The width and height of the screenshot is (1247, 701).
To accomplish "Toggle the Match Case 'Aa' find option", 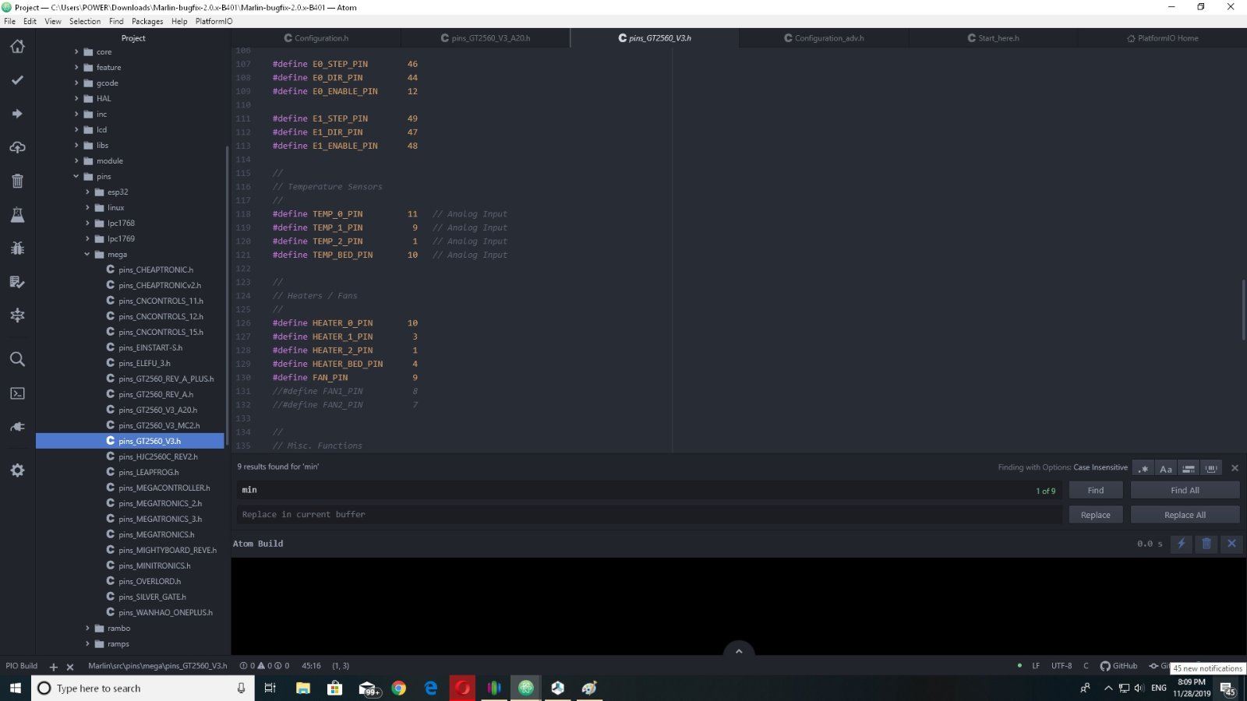I will pyautogui.click(x=1166, y=468).
